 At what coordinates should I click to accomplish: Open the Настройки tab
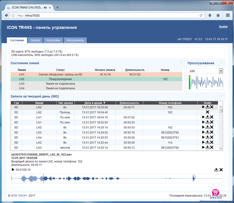click(53, 40)
